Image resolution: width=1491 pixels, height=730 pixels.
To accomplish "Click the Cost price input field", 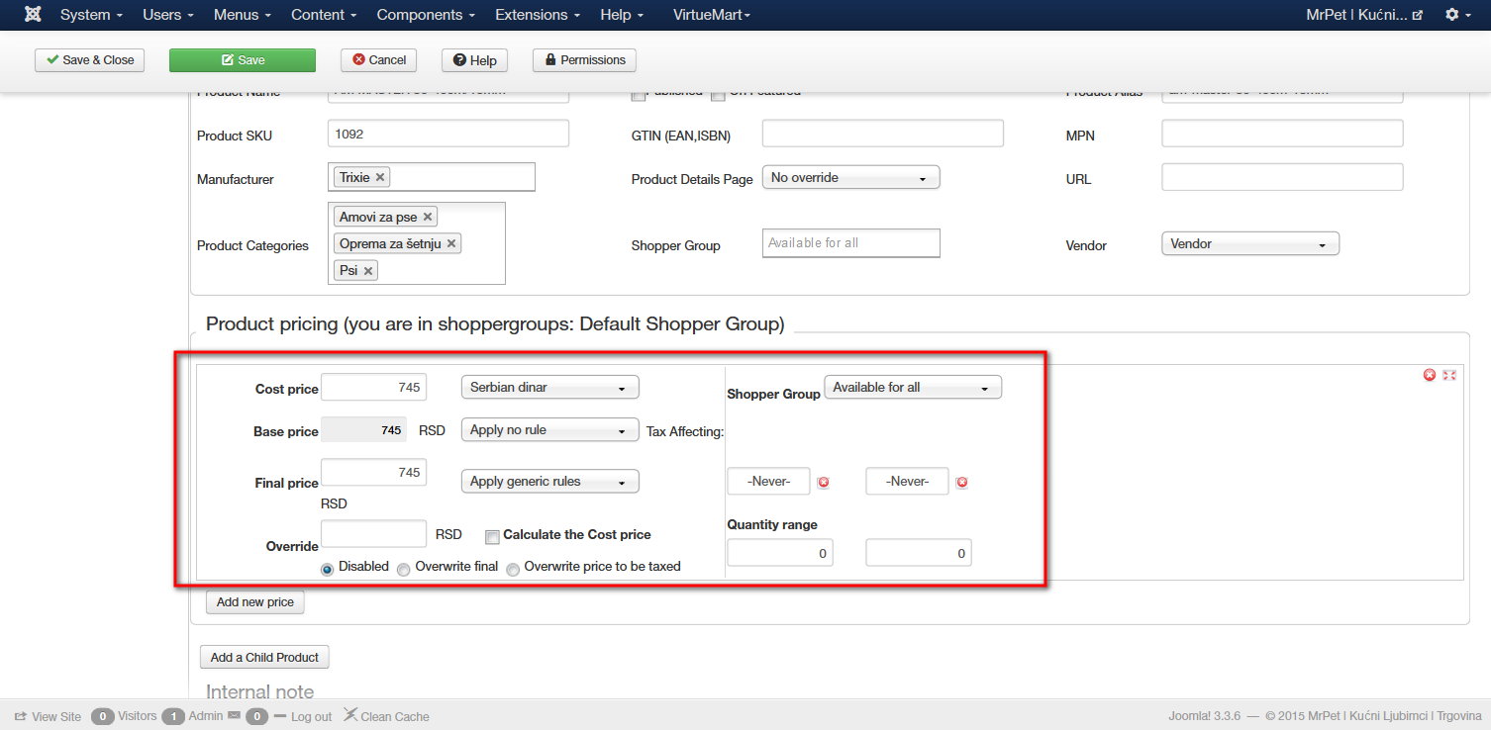I will pos(374,388).
